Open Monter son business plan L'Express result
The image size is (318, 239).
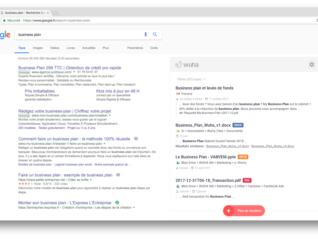65,203
